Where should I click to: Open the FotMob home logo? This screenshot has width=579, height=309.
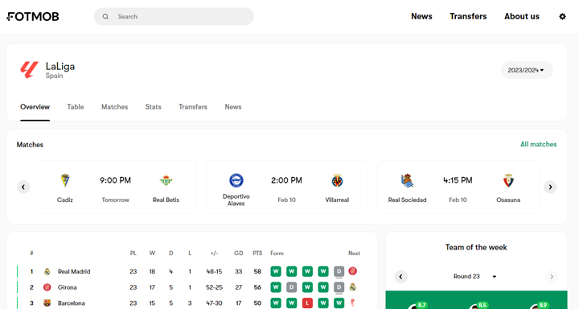click(x=33, y=17)
